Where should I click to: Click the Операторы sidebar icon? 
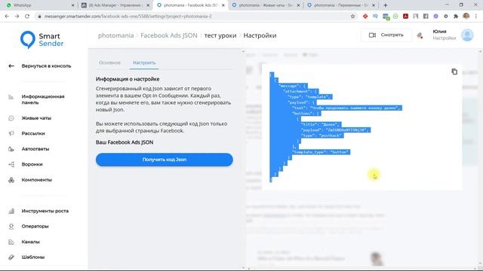[x=11, y=227]
